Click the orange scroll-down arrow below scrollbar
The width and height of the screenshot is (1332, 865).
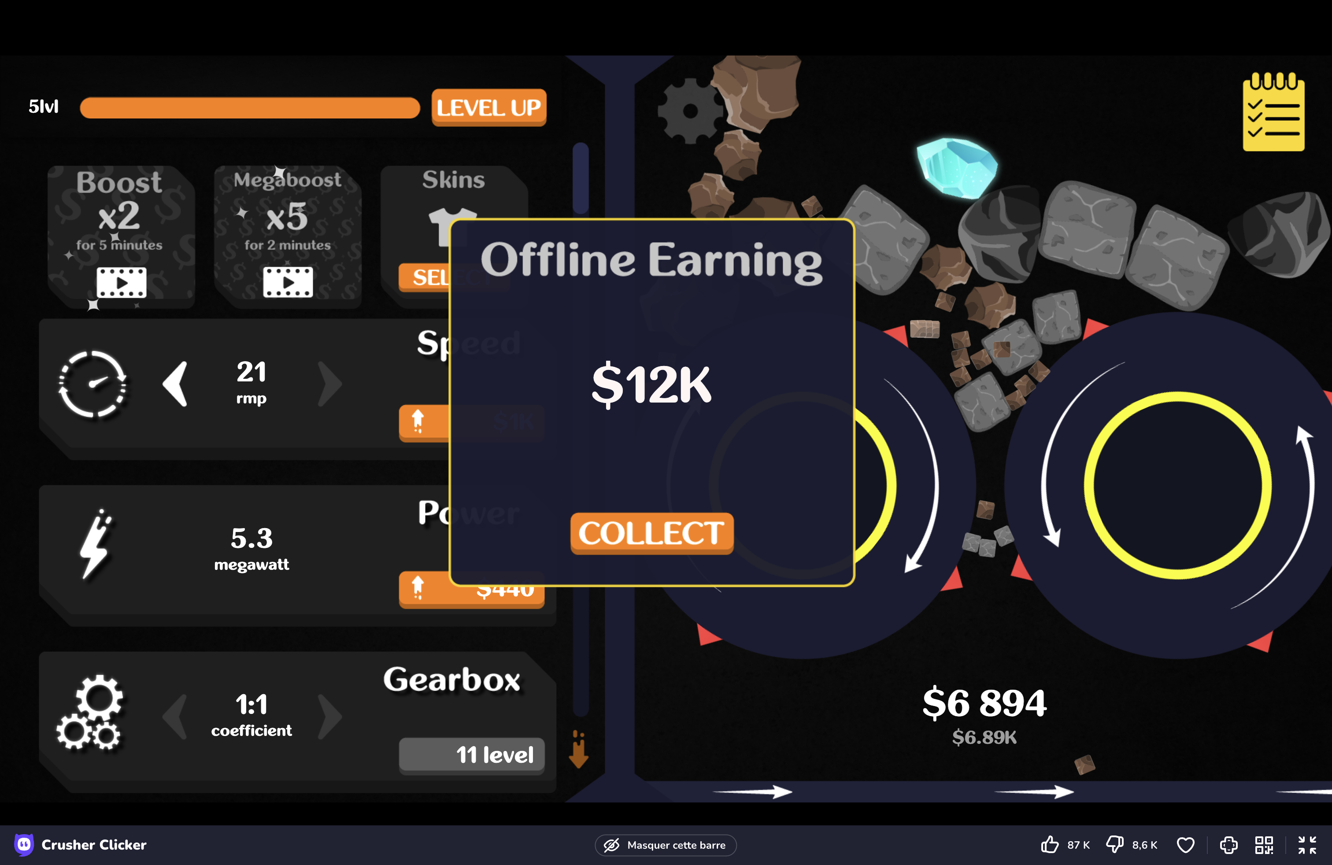[x=579, y=750]
